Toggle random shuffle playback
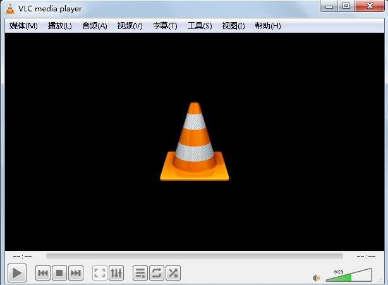The height and width of the screenshot is (285, 388). coord(173,273)
